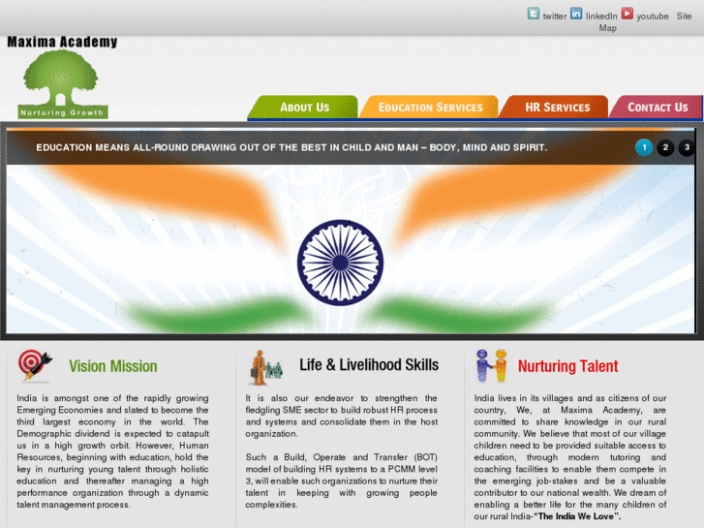Image resolution: width=704 pixels, height=528 pixels.
Task: Click the paragraph starting "India lives in its villages"
Action: click(x=570, y=457)
